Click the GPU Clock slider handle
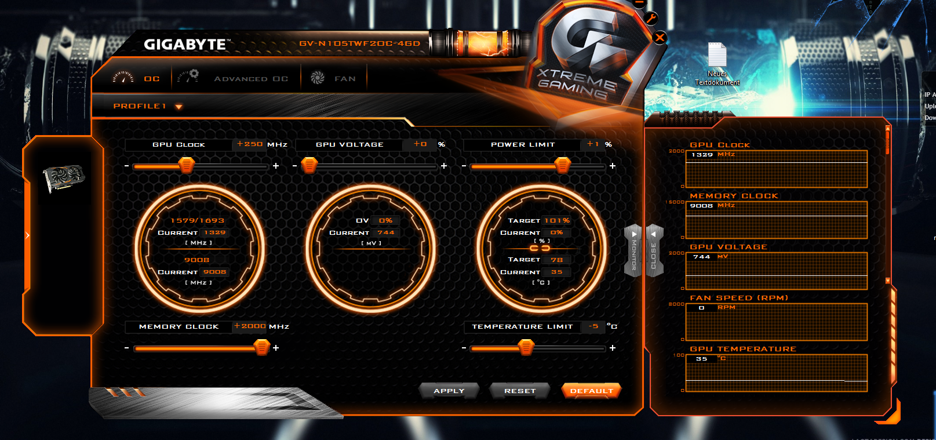Viewport: 936px width, 440px height. [x=187, y=166]
